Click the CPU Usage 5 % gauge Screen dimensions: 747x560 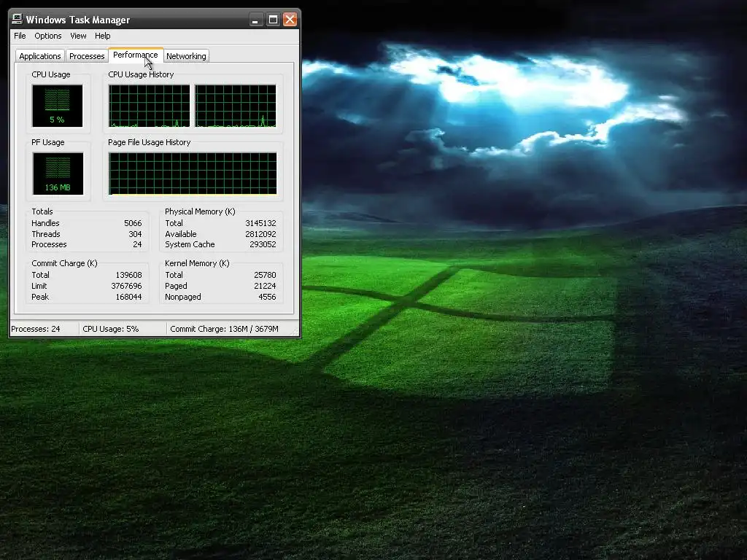tap(57, 106)
